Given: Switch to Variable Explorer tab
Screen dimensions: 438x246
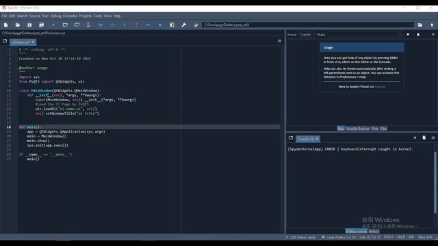Looking at the screenshot, I should click(x=357, y=128).
